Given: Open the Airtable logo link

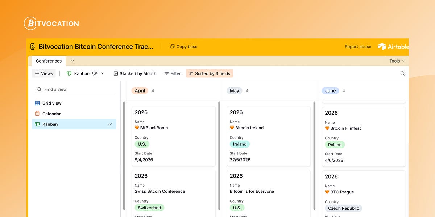Looking at the screenshot, I should coord(393,47).
